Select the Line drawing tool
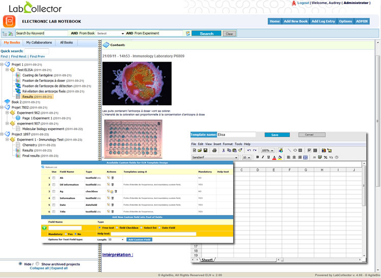The height and width of the screenshot is (278, 381). click(x=290, y=150)
